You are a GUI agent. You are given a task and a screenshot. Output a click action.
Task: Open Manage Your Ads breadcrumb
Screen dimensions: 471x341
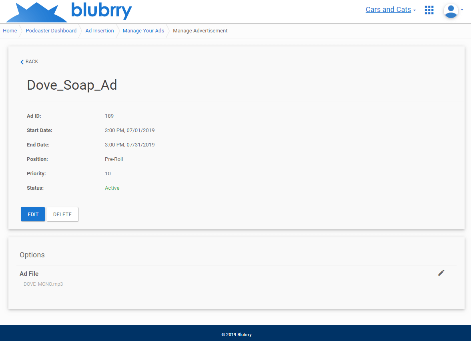[143, 31]
